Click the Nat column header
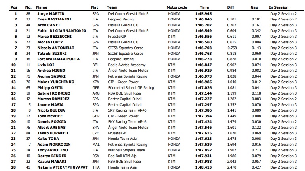Image resolution: width=305 pixels, height=171 pixels. coord(94,7)
